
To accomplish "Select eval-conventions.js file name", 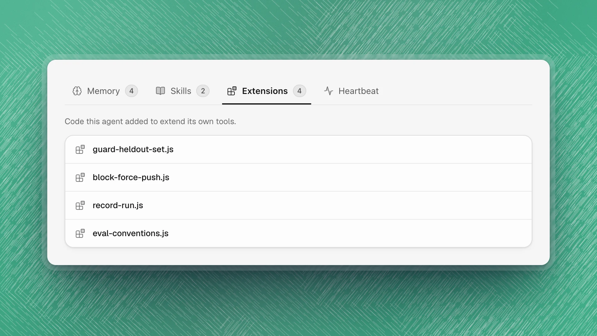I will [x=131, y=233].
